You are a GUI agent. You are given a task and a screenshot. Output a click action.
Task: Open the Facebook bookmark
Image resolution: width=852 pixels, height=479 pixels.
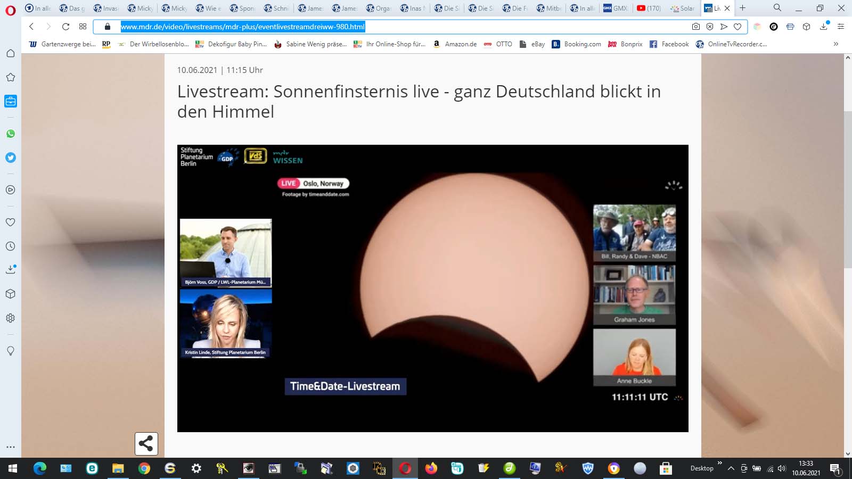click(669, 44)
